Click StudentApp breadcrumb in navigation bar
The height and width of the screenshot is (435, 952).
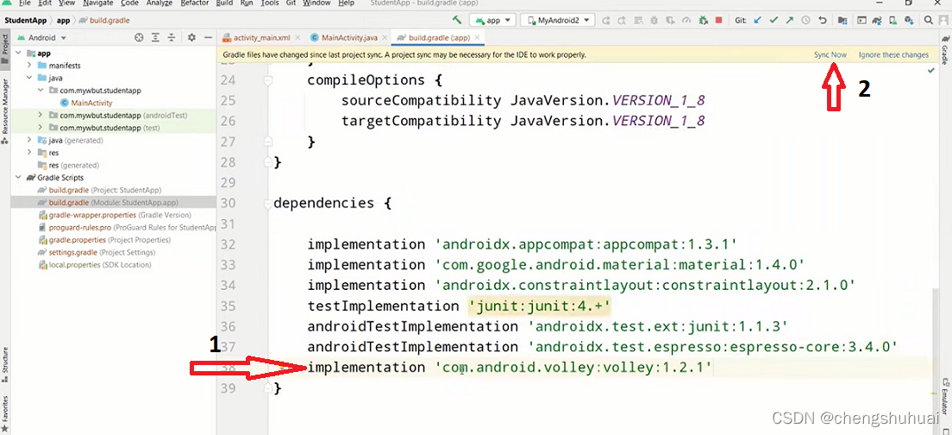pos(26,20)
